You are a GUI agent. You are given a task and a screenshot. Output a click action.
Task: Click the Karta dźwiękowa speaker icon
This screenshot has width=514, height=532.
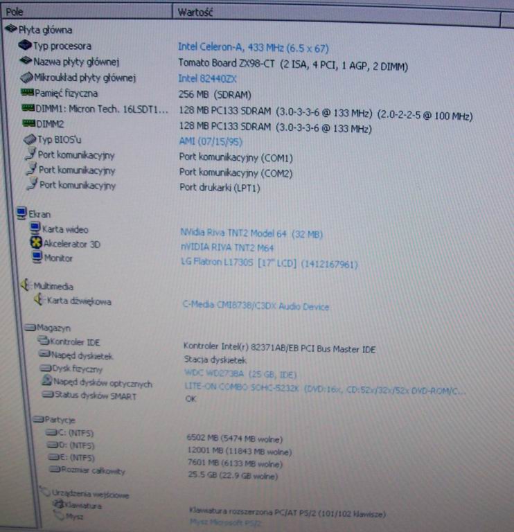[x=39, y=299]
